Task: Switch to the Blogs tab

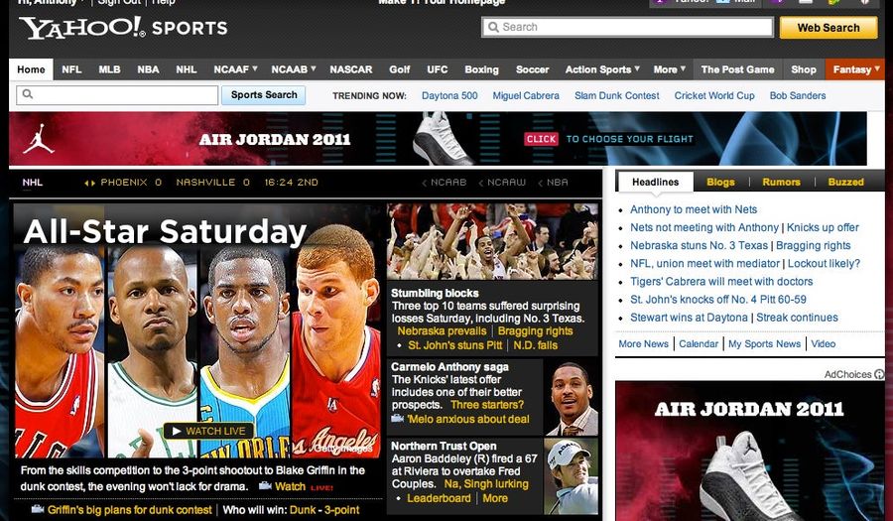Action: (720, 183)
